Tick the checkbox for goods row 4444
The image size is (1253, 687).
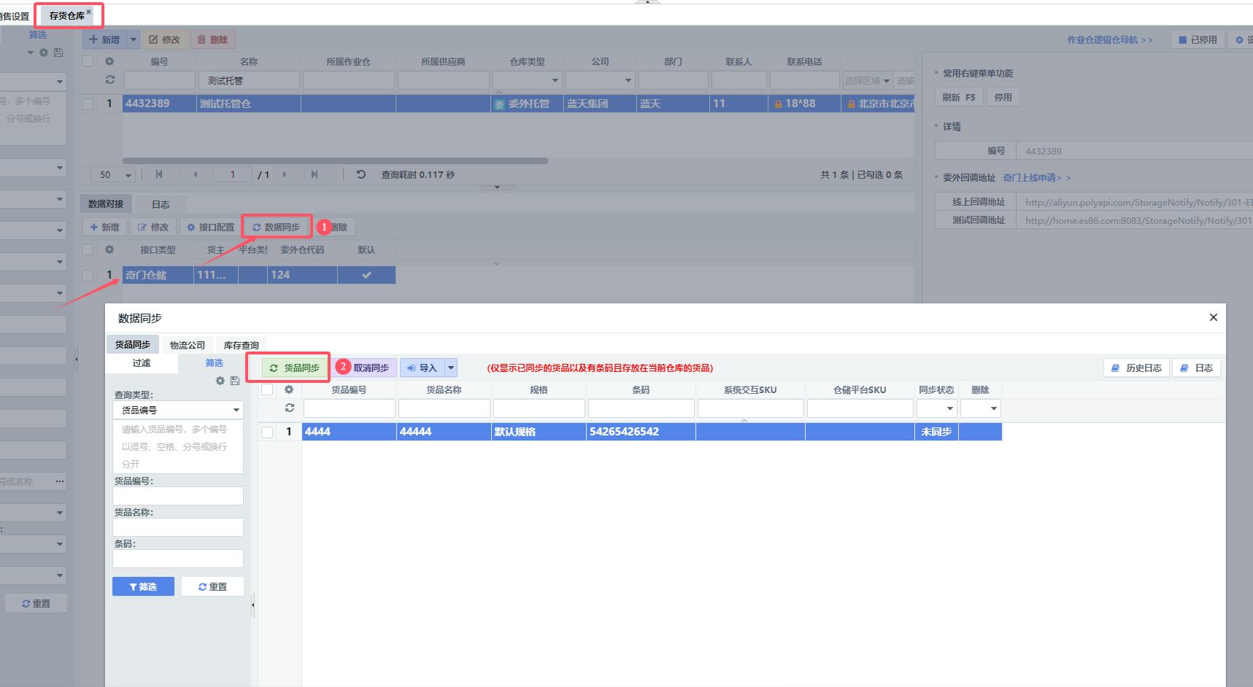tap(267, 432)
